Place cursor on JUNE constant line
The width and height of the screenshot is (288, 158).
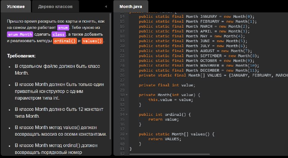click(193, 41)
